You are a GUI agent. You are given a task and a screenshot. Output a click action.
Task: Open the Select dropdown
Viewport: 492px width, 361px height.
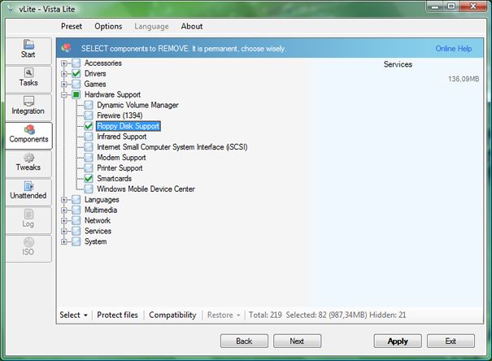click(x=74, y=315)
